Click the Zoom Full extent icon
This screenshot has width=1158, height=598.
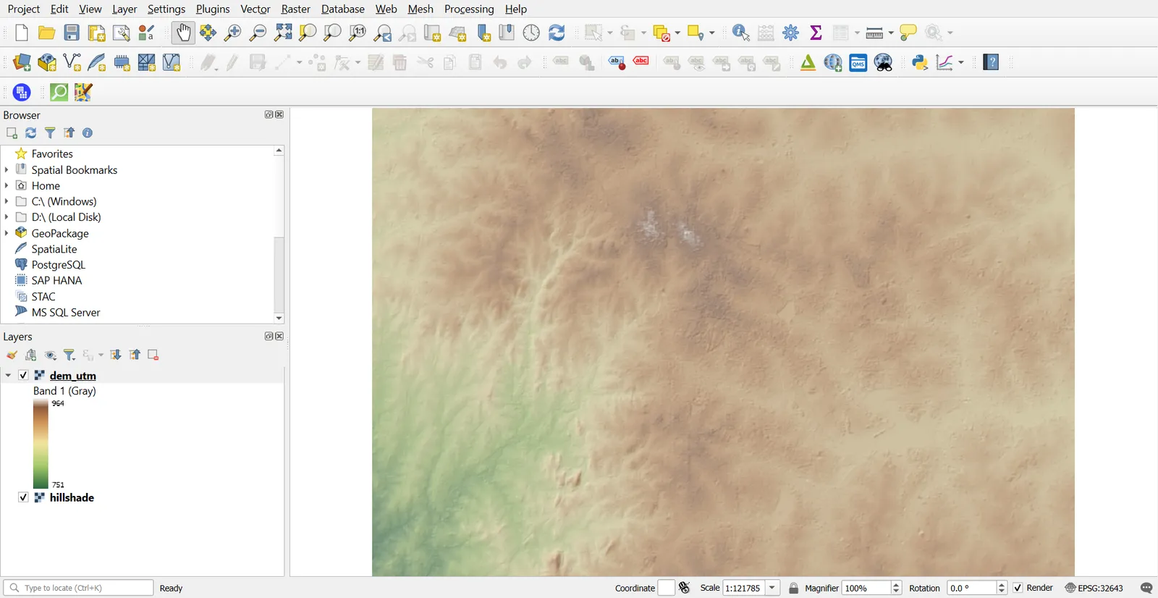click(284, 33)
